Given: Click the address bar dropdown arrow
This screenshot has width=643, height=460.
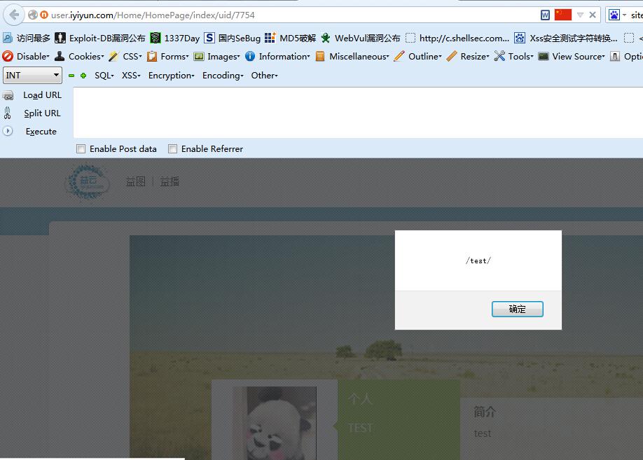Looking at the screenshot, I should (580, 15).
